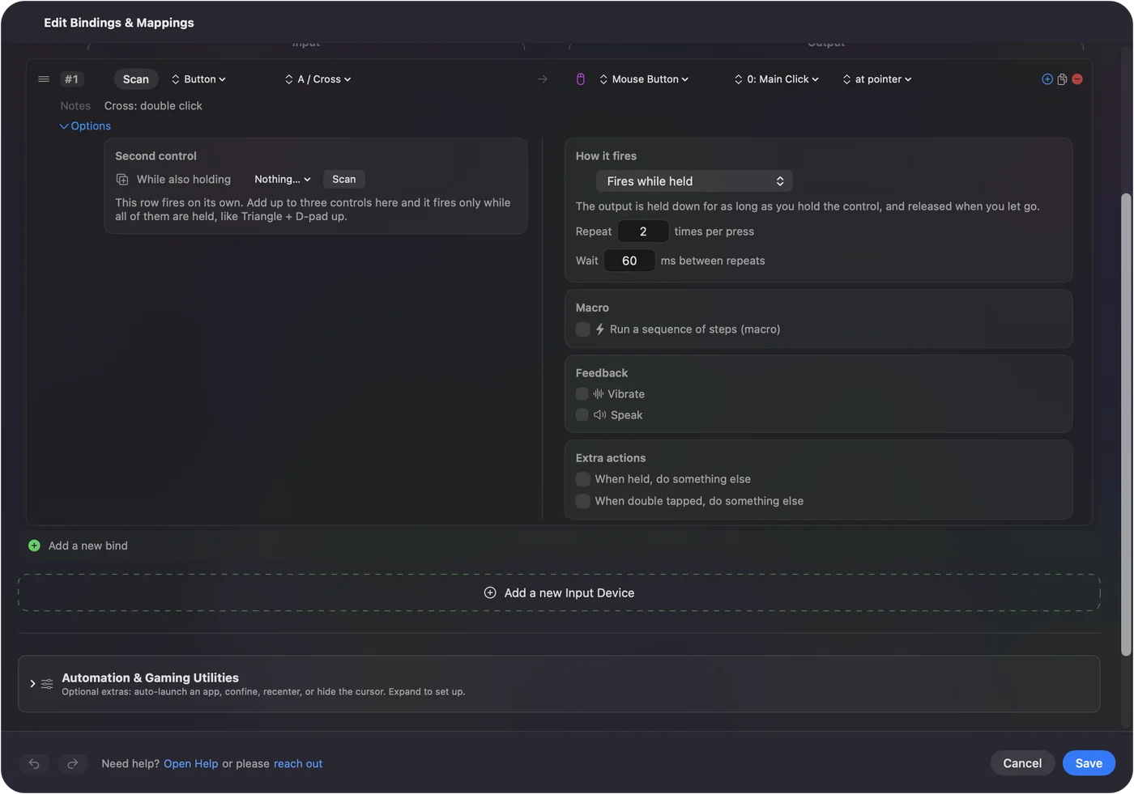Save the bindings

point(1089,763)
